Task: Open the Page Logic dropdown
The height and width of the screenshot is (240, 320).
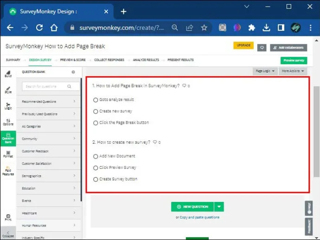Action: pyautogui.click(x=265, y=71)
